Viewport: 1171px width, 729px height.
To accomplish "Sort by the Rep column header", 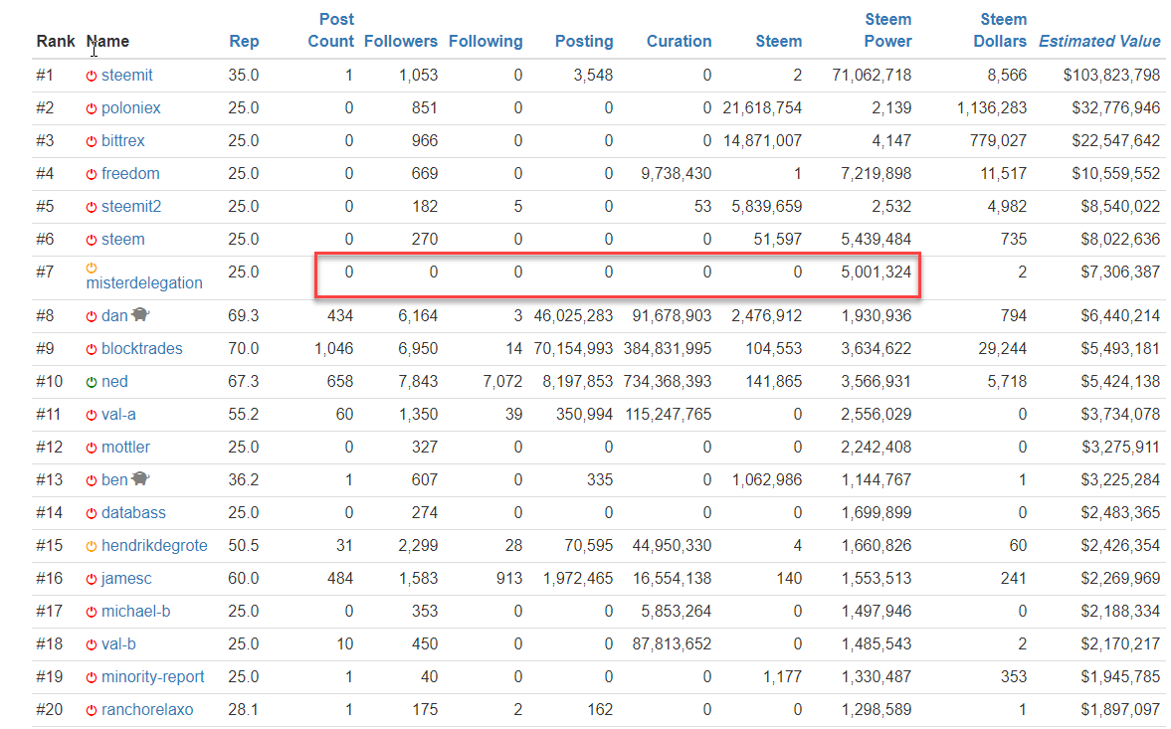I will 244,42.
